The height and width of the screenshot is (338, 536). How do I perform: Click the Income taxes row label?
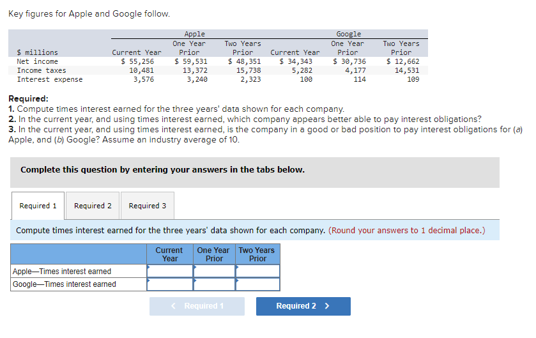pyautogui.click(x=42, y=70)
